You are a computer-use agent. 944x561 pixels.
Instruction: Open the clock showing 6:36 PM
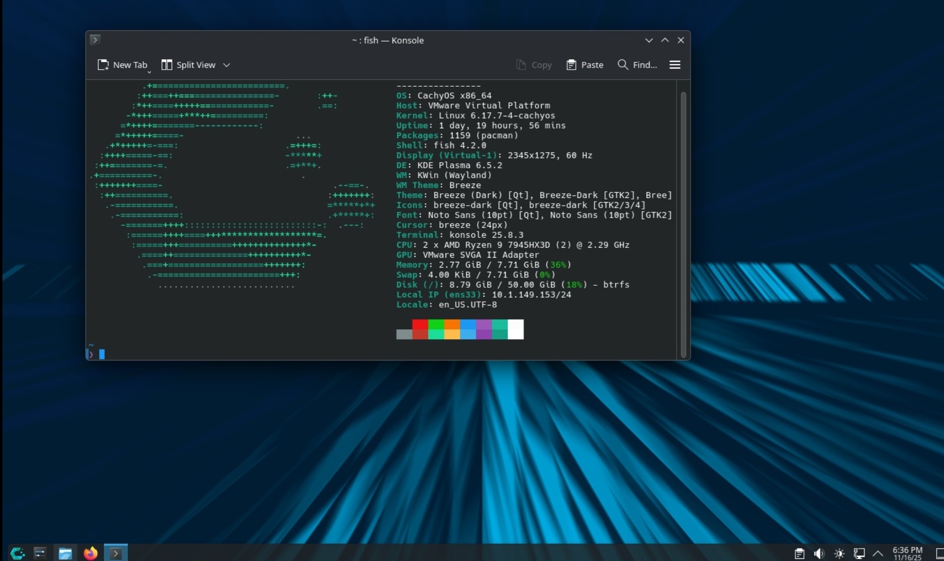908,554
